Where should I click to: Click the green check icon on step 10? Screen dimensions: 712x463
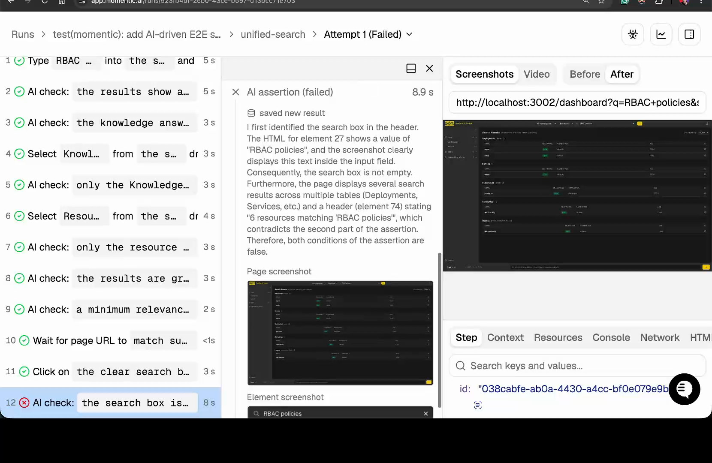[x=24, y=341]
